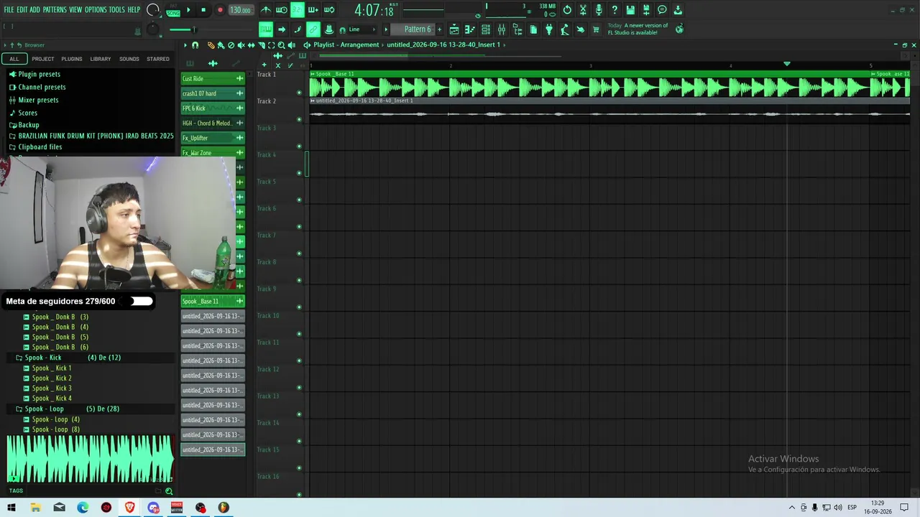The image size is (920, 517).
Task: Expand the Channel presets folder
Action: [42, 87]
